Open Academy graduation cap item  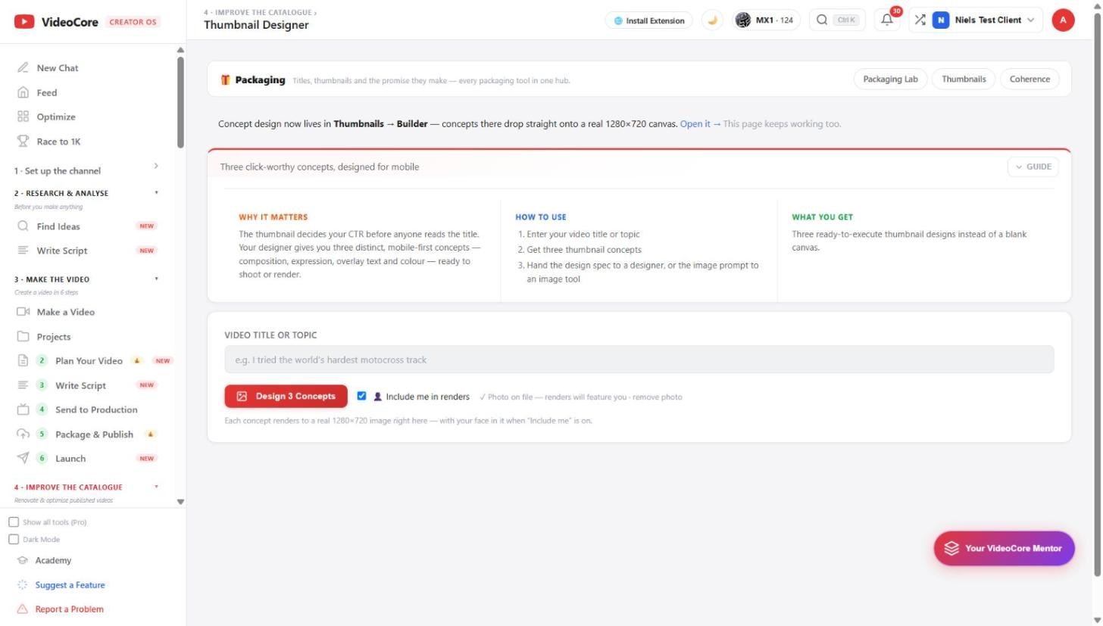coord(53,560)
